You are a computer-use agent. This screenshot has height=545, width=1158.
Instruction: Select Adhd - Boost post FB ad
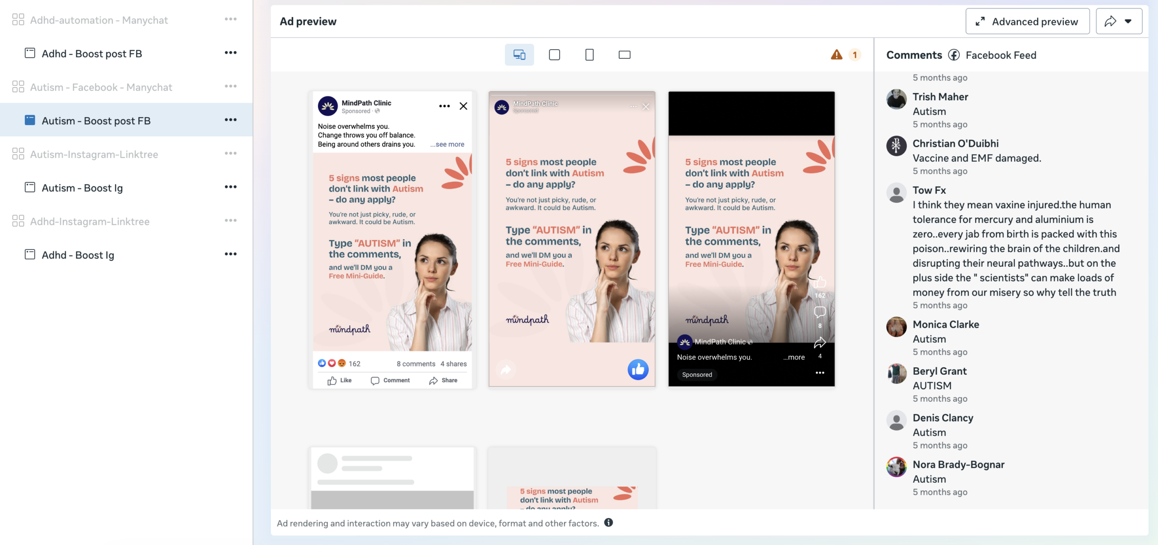click(92, 54)
